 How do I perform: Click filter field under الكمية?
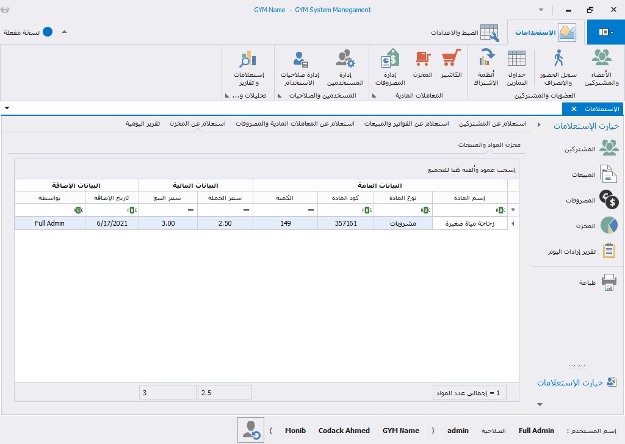285,210
